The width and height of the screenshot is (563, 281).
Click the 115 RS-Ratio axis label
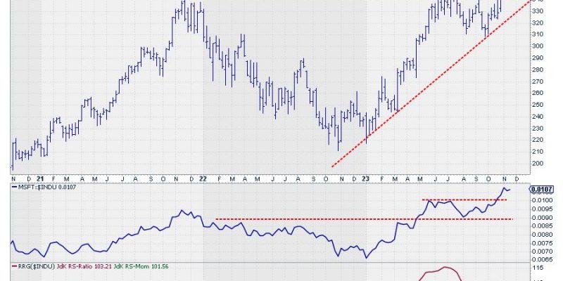(537, 268)
